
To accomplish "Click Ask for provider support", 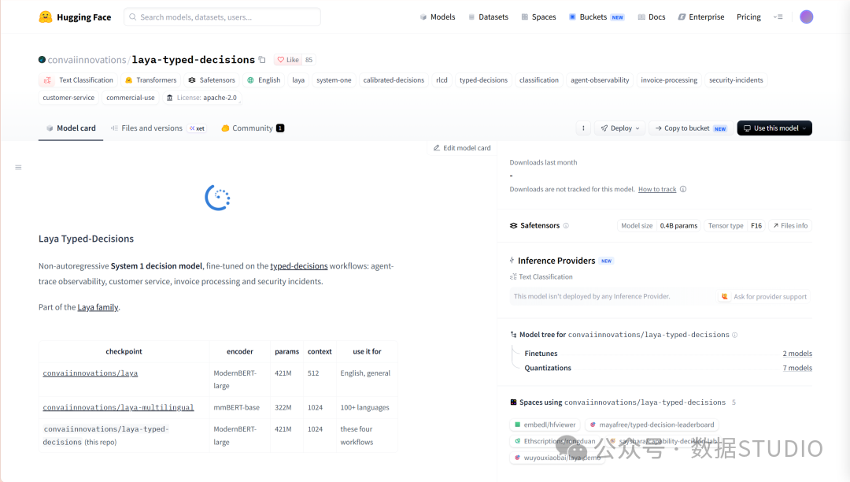I will [764, 297].
